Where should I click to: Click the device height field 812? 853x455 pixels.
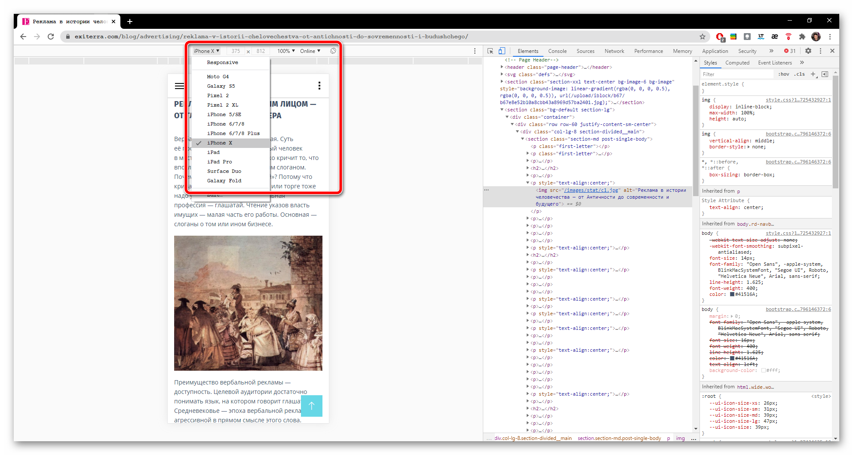(261, 51)
